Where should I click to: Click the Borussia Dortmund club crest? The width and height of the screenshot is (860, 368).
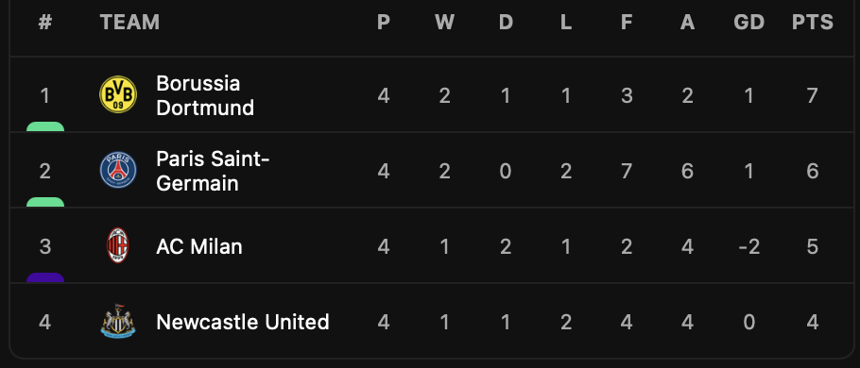tap(118, 94)
